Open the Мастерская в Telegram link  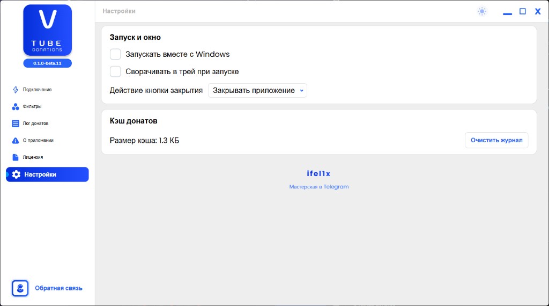(x=319, y=187)
